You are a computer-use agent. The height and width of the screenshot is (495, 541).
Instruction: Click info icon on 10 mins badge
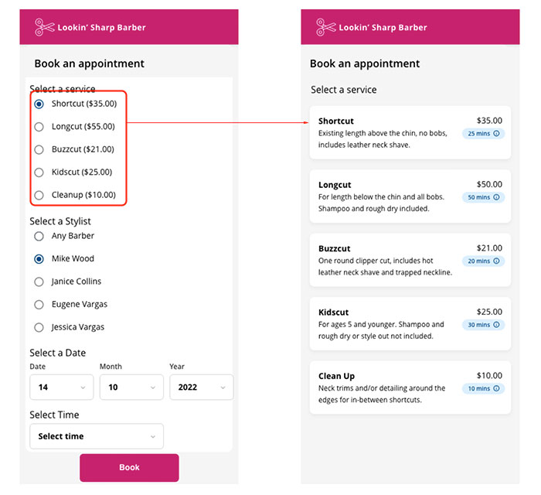496,389
